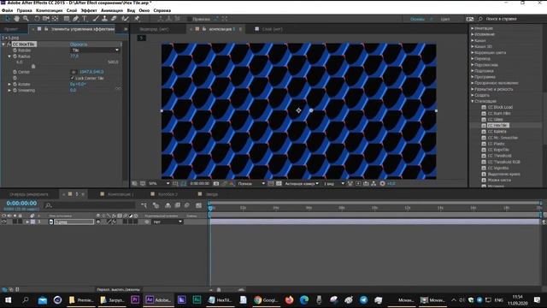
Task: Toggle the Render stopwatch
Action: (x=15, y=50)
